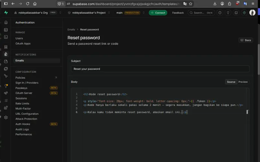Open the Advisors lightbulb sidebar icon
This screenshot has width=260, height=162.
6,86
